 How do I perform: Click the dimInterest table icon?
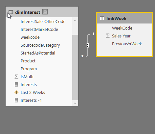pyautogui.click(x=11, y=12)
